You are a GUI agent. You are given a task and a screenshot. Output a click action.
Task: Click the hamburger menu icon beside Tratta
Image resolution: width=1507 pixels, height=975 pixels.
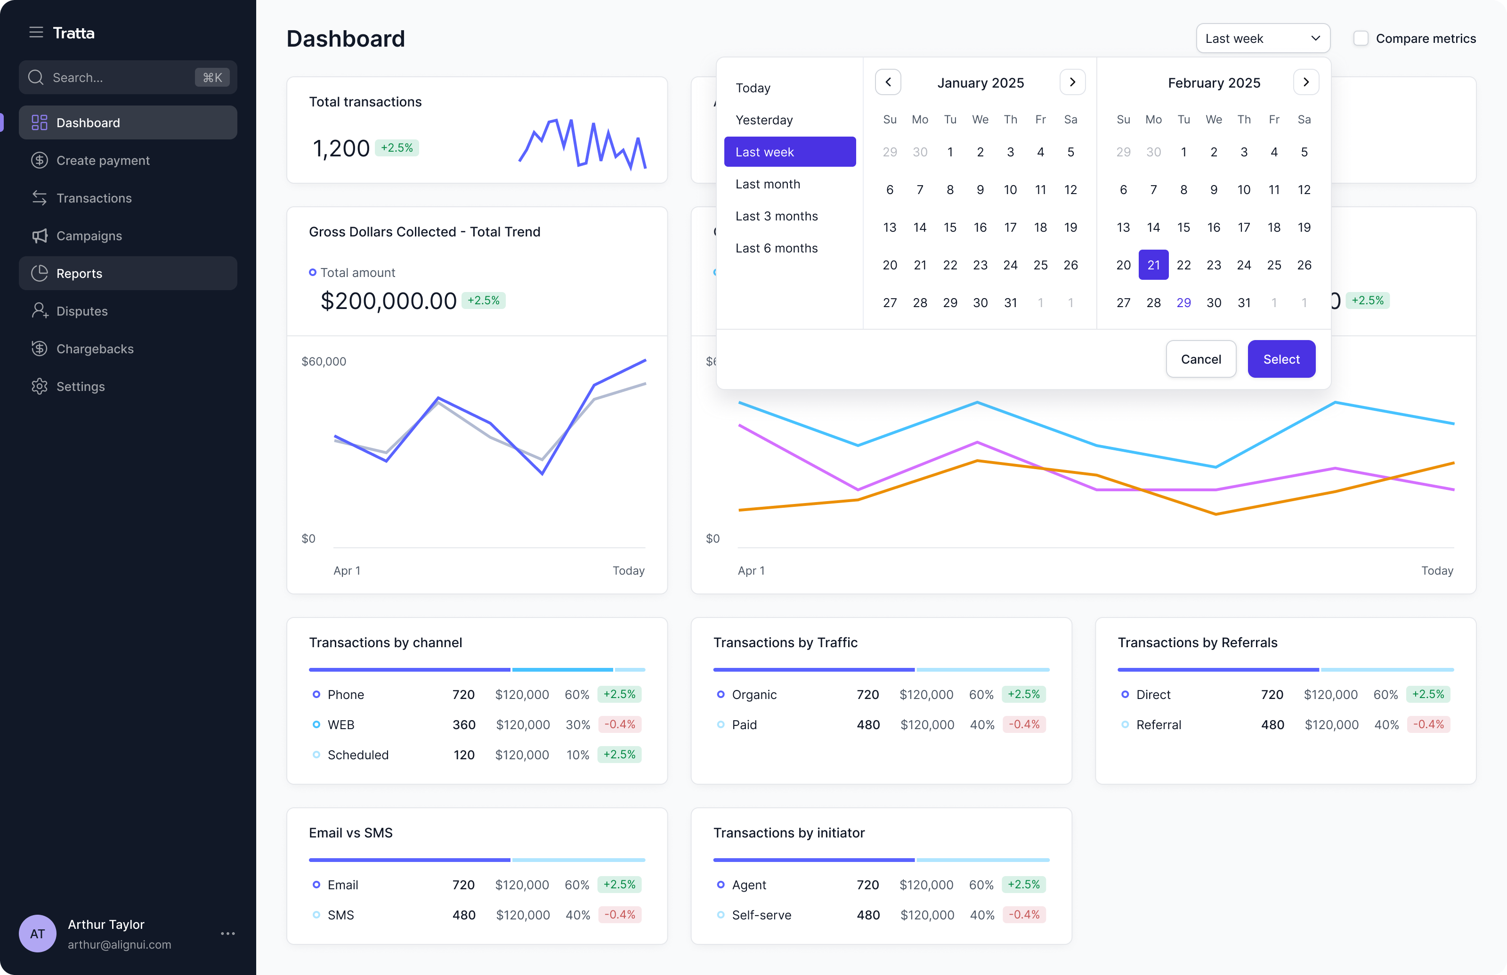pos(36,32)
